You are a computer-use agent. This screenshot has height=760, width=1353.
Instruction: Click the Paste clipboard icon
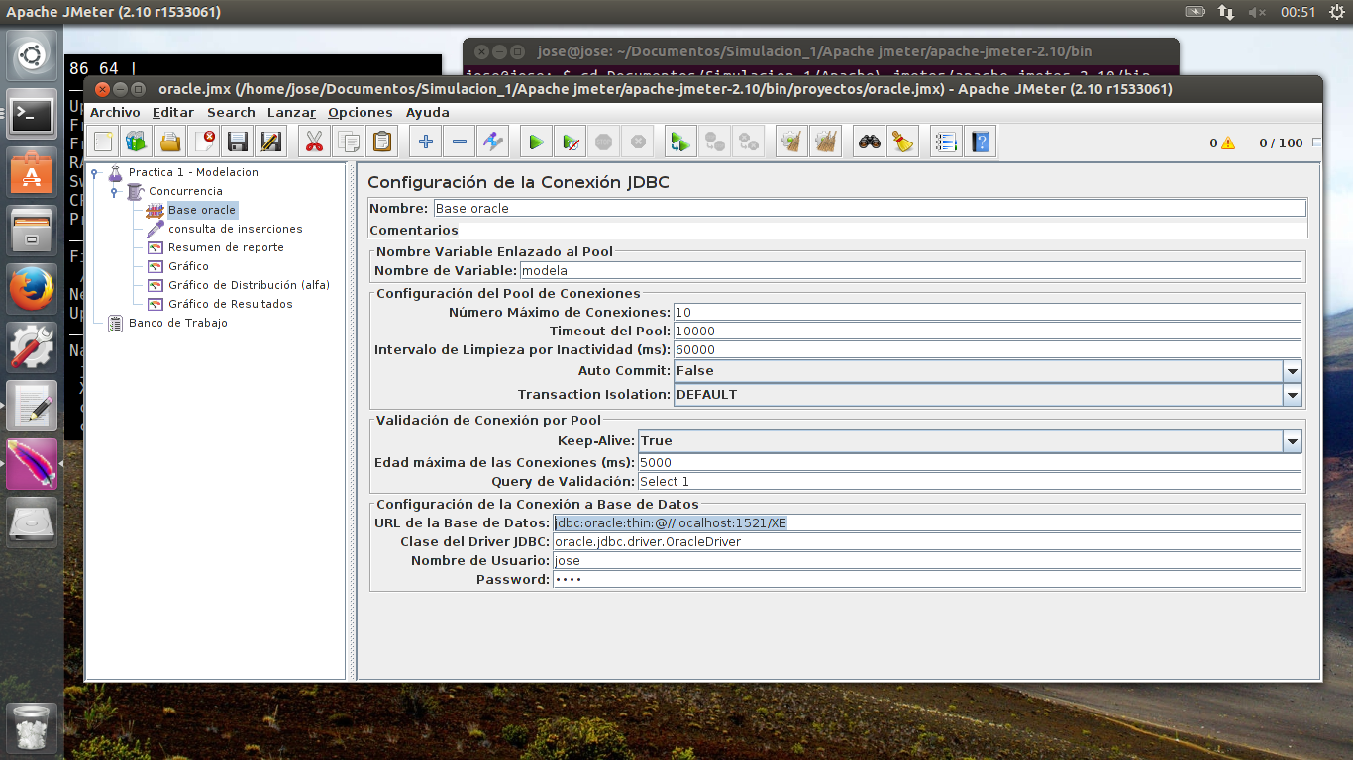coord(382,142)
